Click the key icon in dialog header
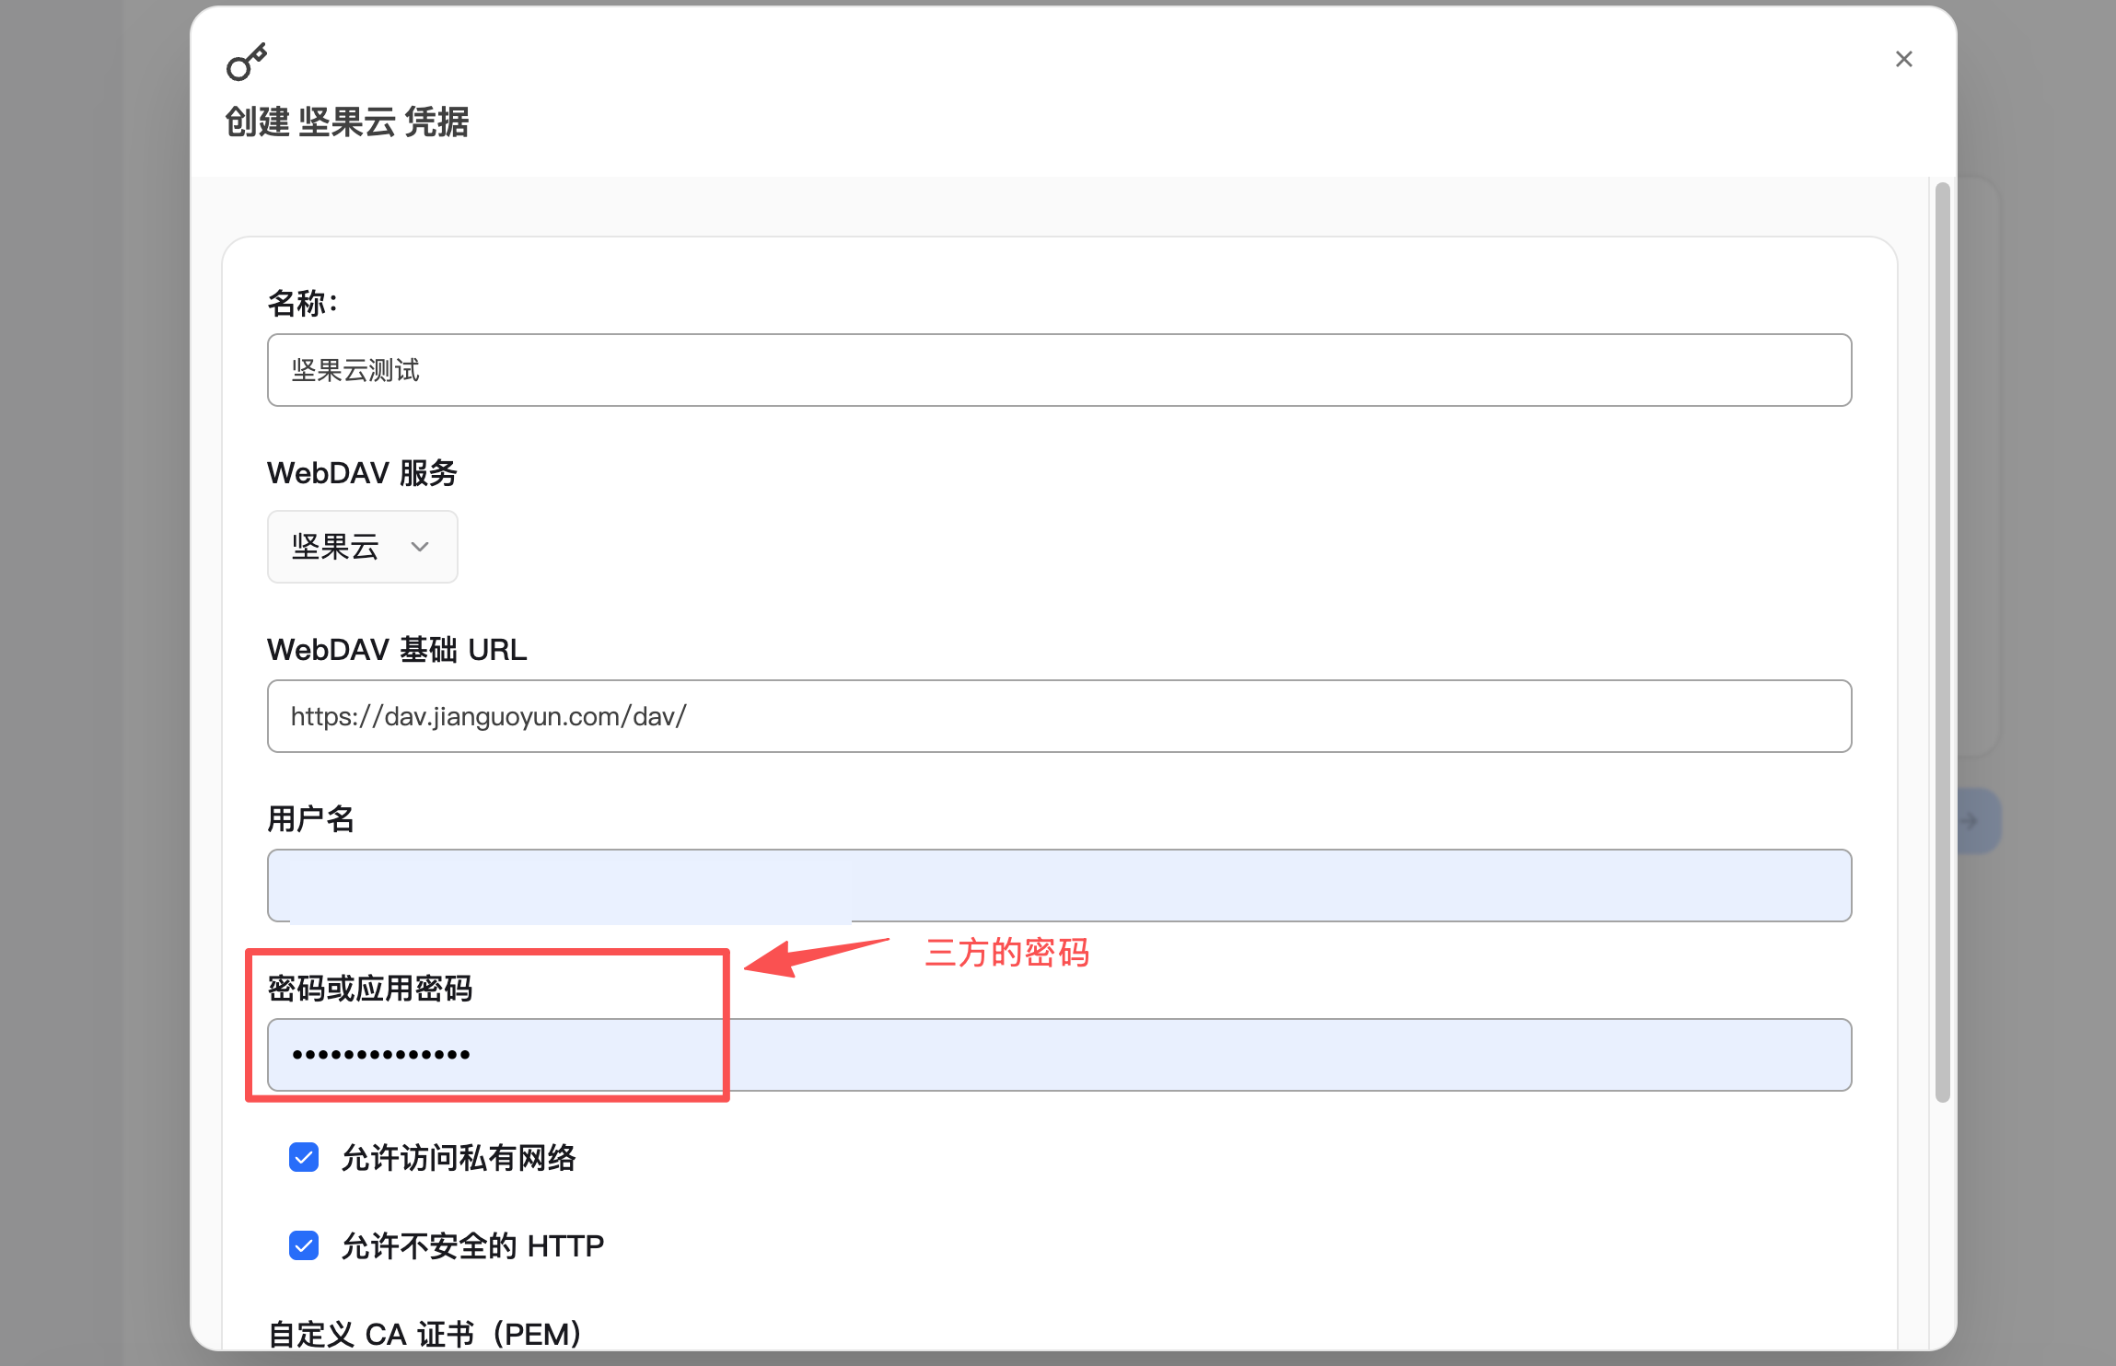 247,62
